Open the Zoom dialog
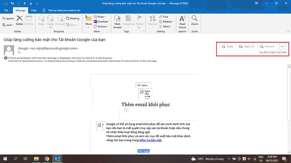291x163 pixels. (195, 20)
